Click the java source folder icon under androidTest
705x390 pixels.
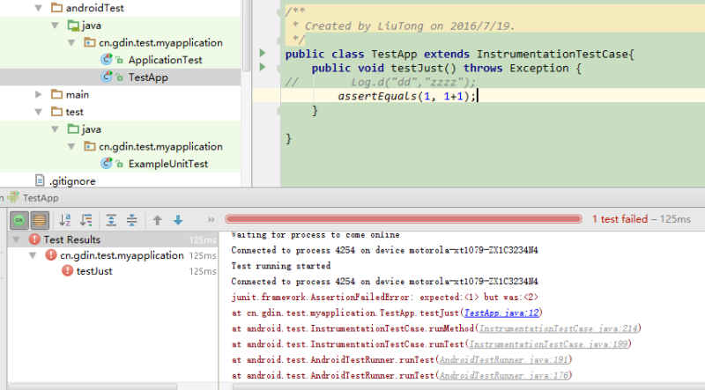[73, 26]
